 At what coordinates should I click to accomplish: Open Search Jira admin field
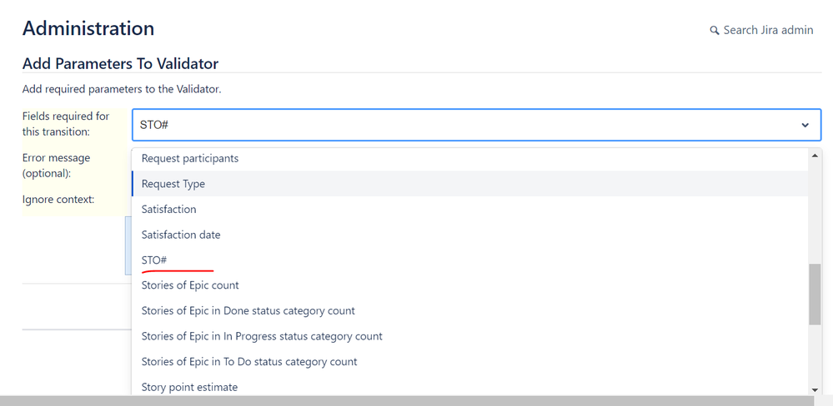coord(767,30)
